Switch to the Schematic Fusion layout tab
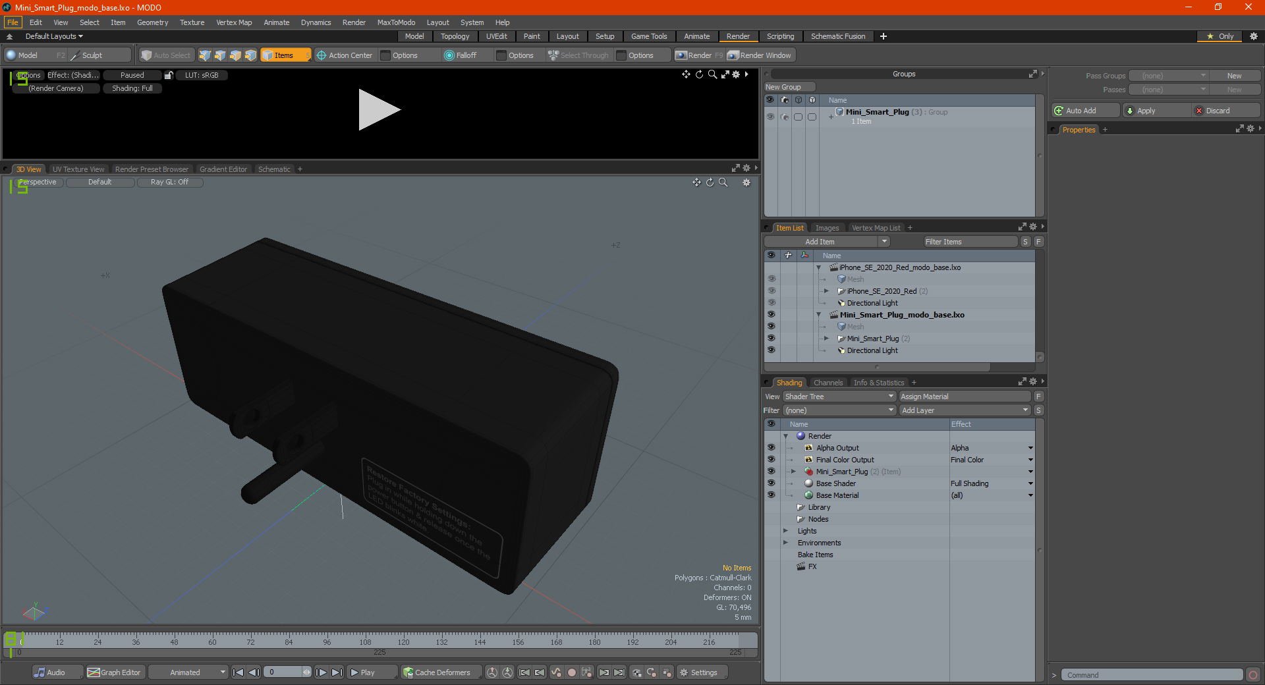The height and width of the screenshot is (685, 1265). click(x=838, y=36)
